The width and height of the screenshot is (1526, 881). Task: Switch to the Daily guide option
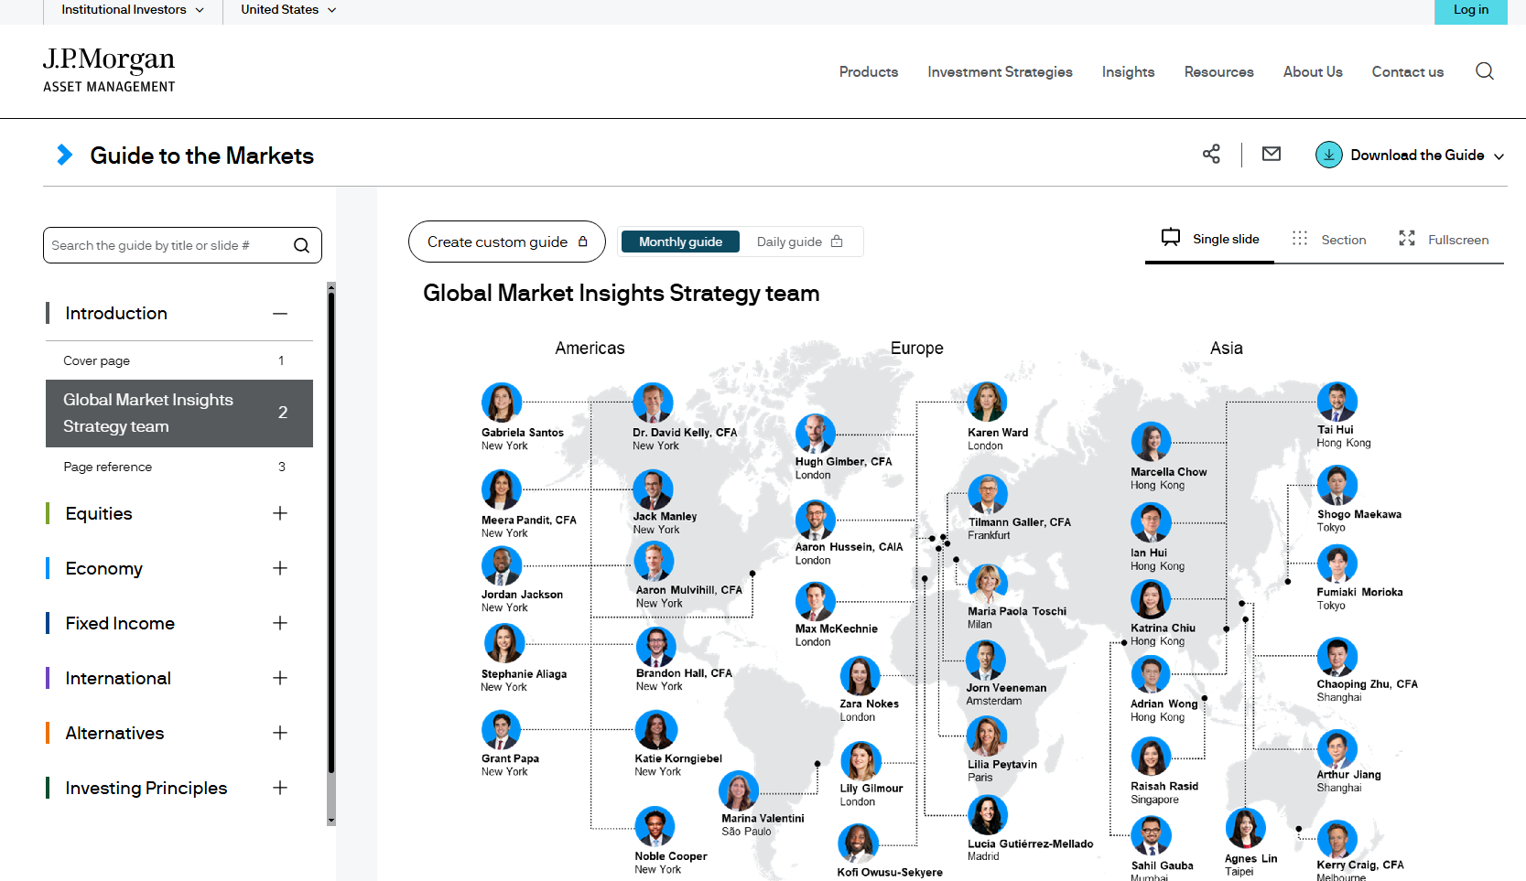click(799, 242)
